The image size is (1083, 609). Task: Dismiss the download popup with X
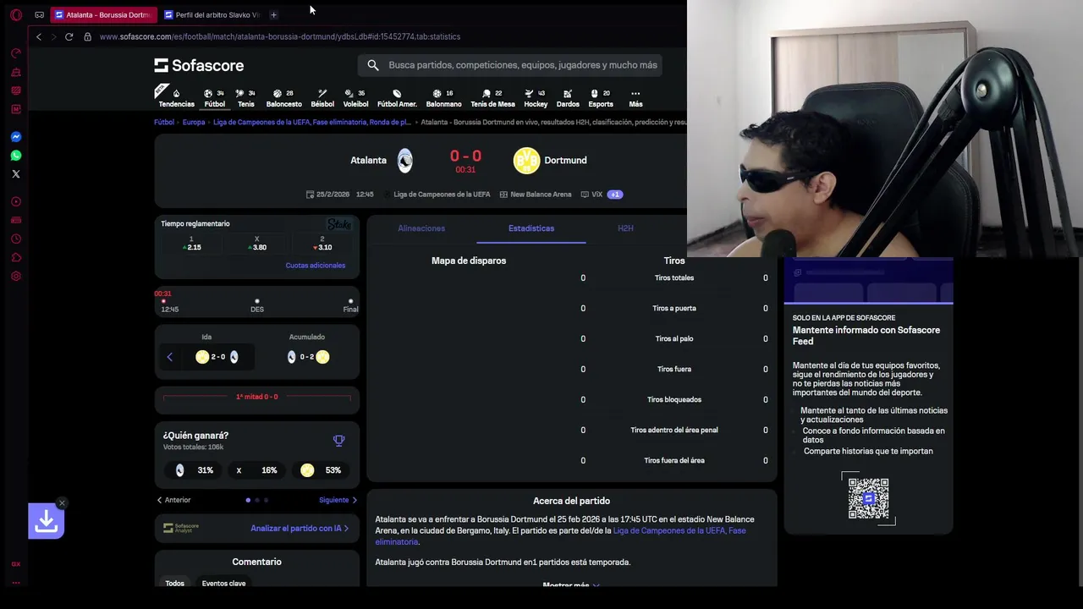(62, 503)
